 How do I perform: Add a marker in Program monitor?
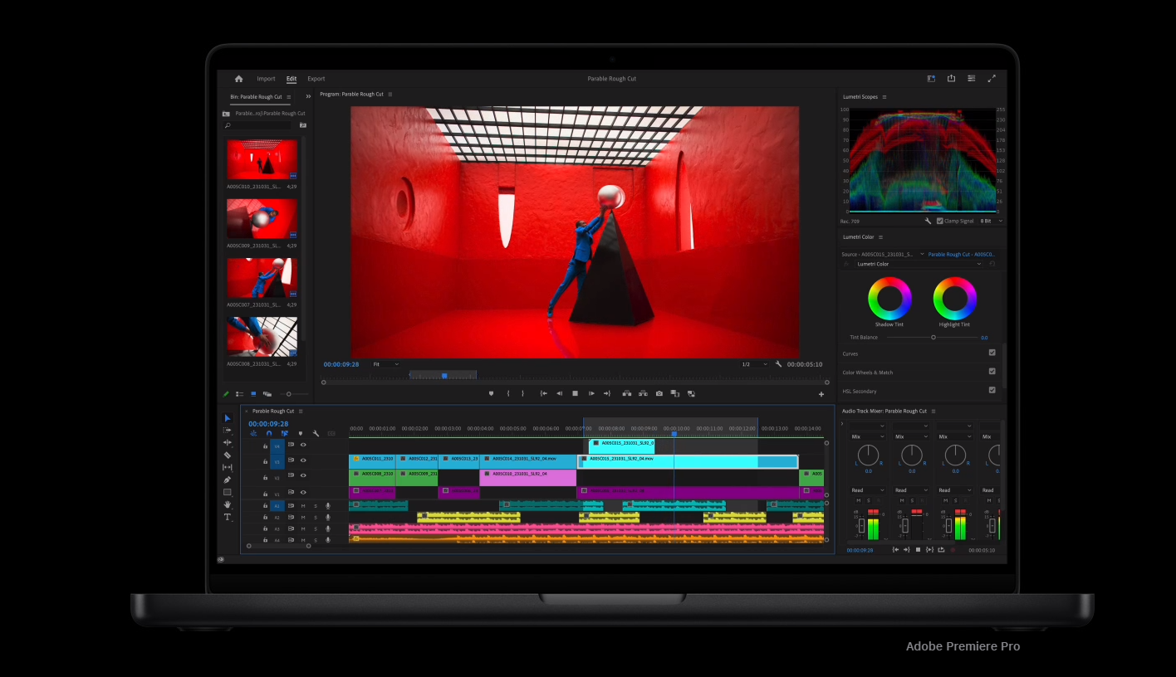(x=491, y=393)
